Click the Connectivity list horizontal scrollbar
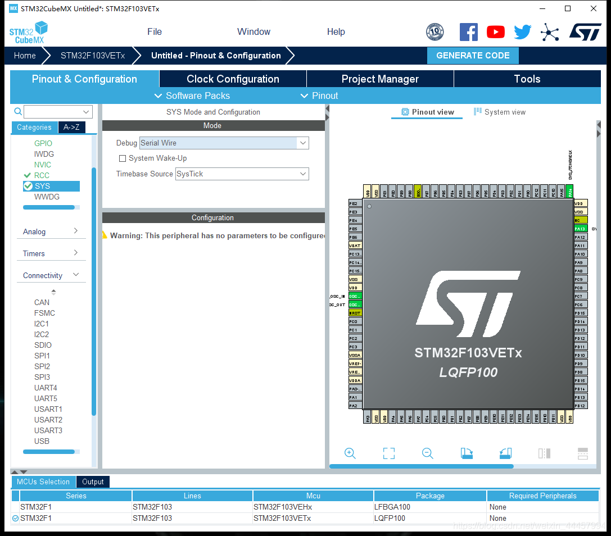This screenshot has width=611, height=536. coord(49,452)
